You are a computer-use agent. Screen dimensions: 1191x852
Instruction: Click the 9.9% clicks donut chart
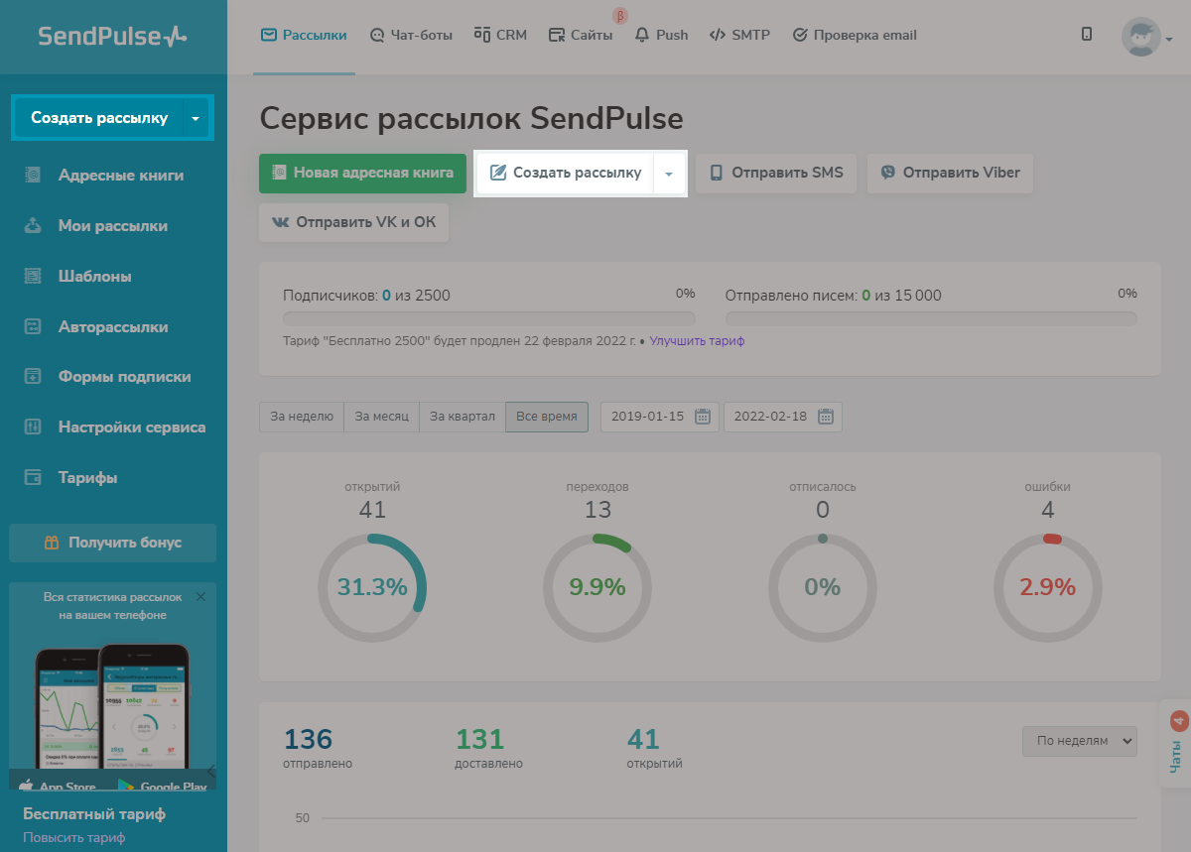pos(597,587)
